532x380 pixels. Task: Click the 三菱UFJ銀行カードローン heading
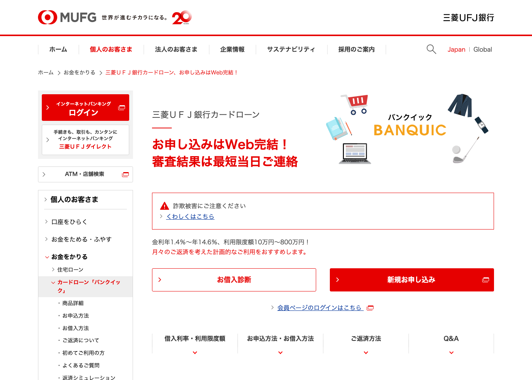[x=206, y=115]
